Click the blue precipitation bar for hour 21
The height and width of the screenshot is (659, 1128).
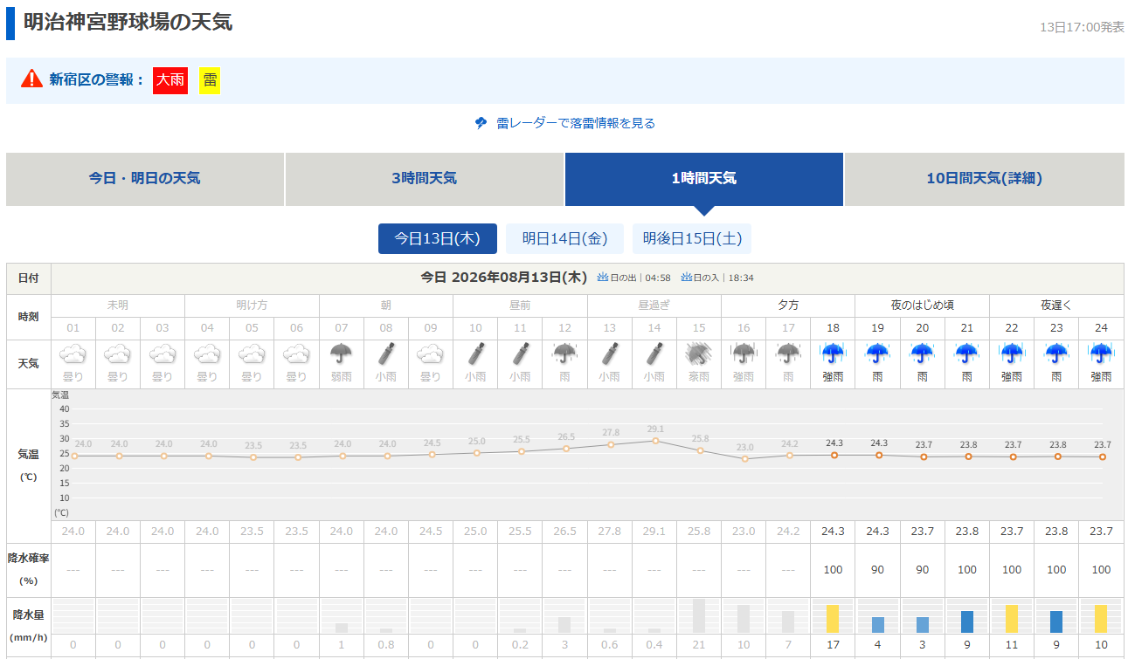[x=967, y=621]
